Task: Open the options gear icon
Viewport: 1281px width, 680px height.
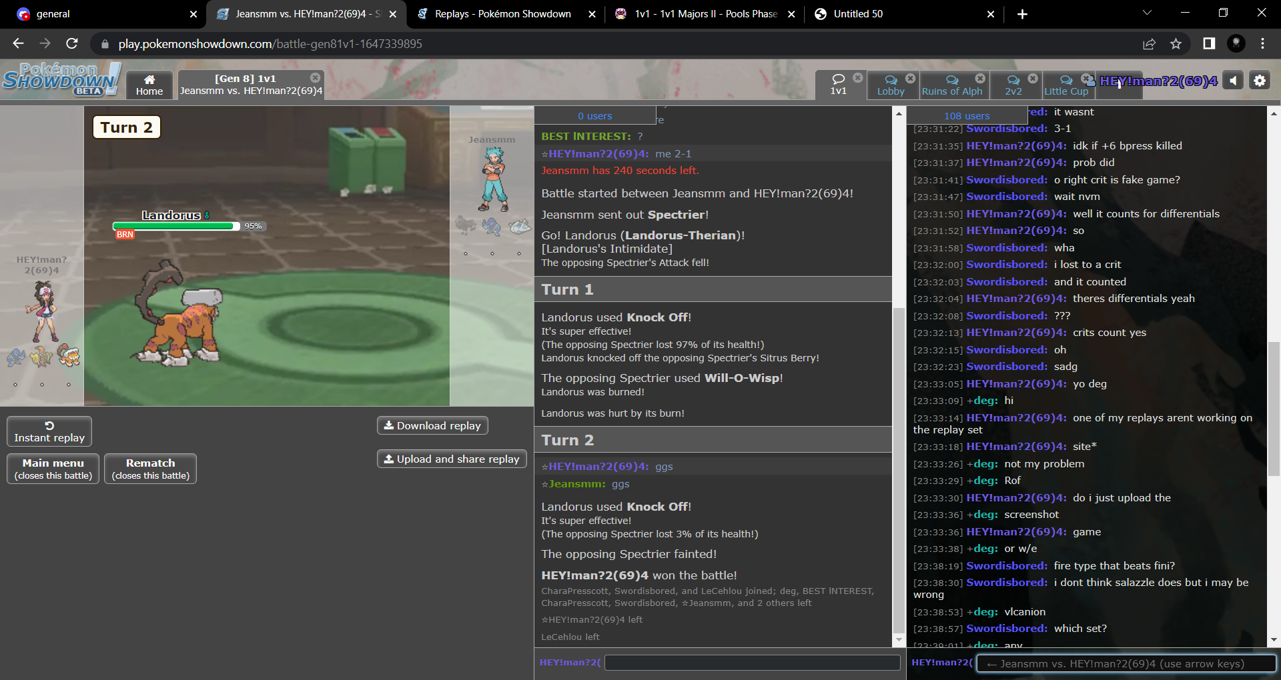Action: pyautogui.click(x=1260, y=81)
